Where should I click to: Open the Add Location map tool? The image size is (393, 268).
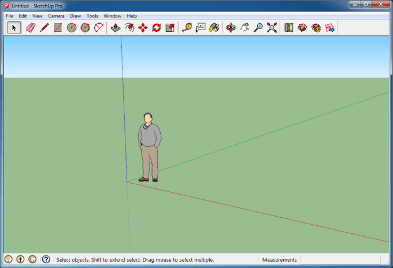click(x=289, y=28)
